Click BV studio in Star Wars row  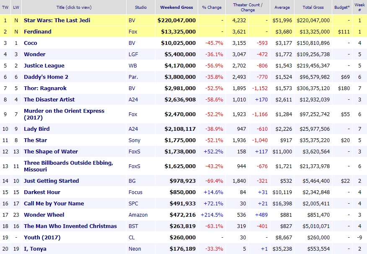pos(132,21)
